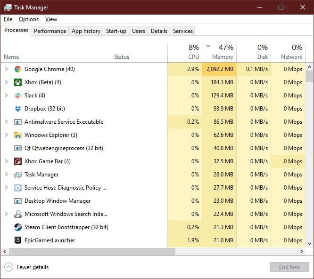Click the horizontal scrollbar right arrow
The width and height of the screenshot is (314, 279).
pos(302,251)
